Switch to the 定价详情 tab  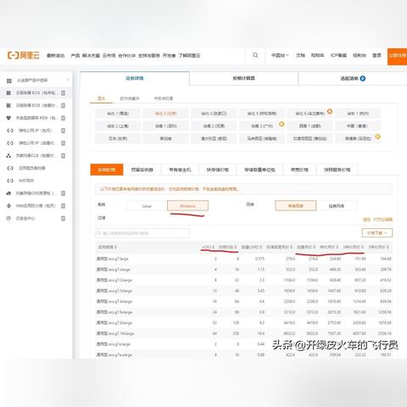point(135,78)
